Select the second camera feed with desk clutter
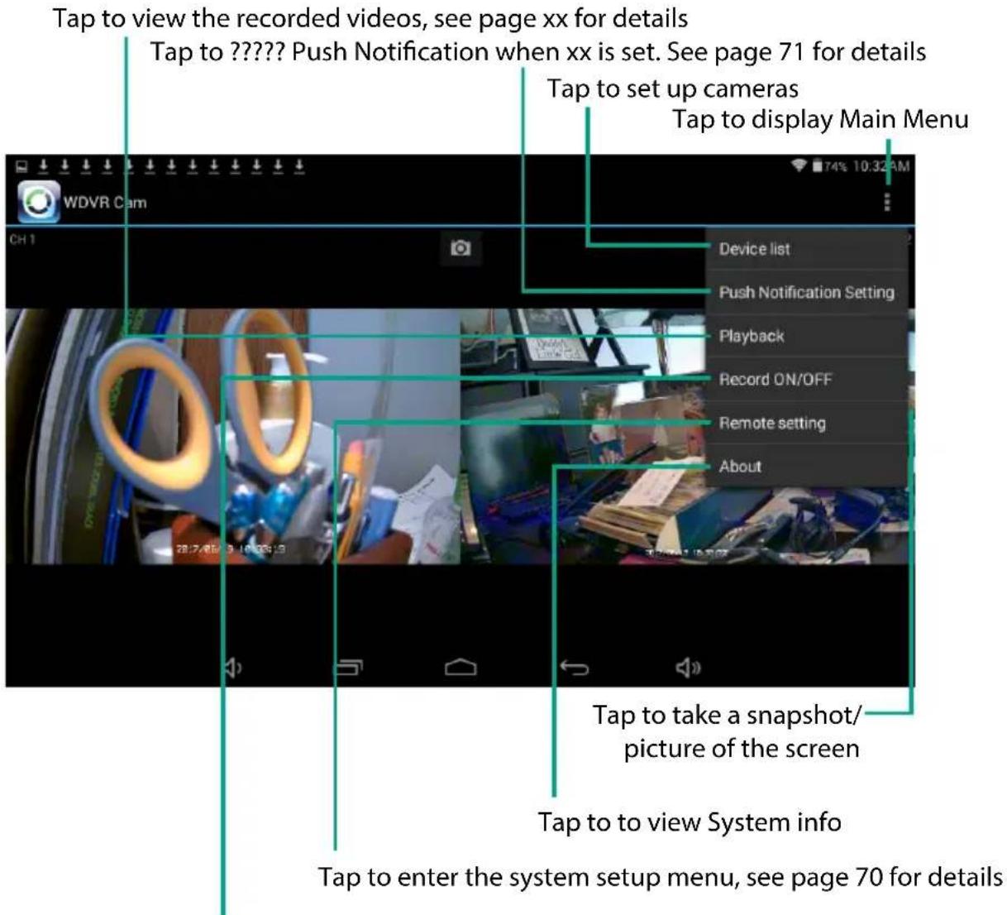 [x=687, y=436]
